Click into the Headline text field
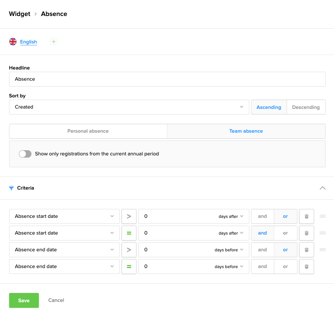The height and width of the screenshot is (316, 334). (167, 79)
